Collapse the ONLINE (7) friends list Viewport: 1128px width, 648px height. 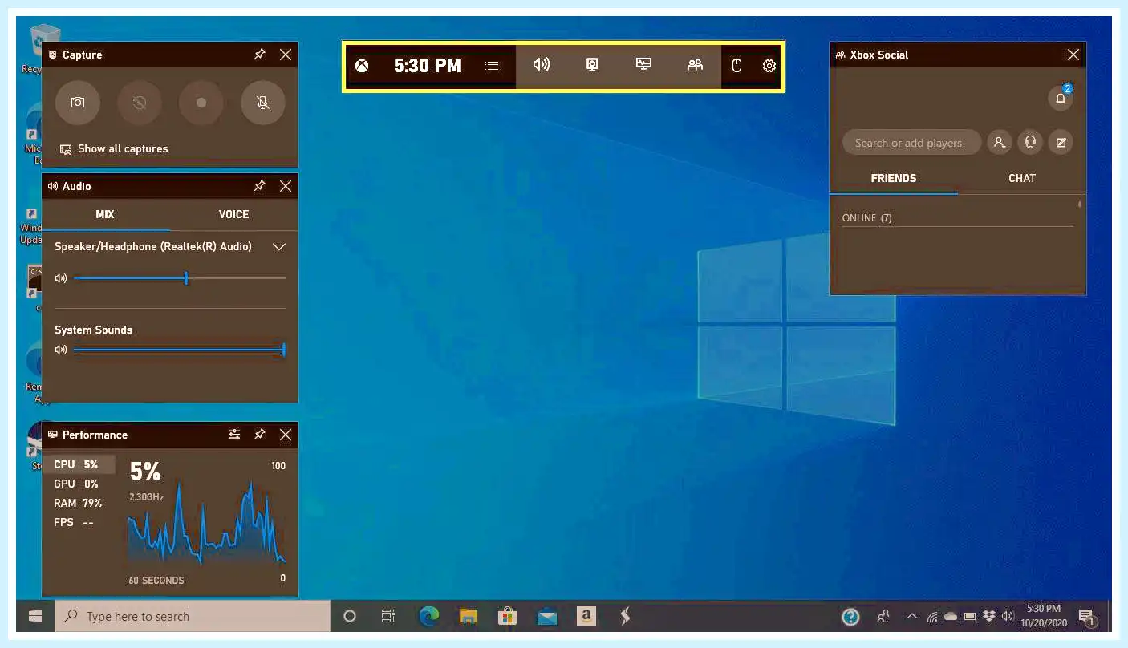[867, 218]
